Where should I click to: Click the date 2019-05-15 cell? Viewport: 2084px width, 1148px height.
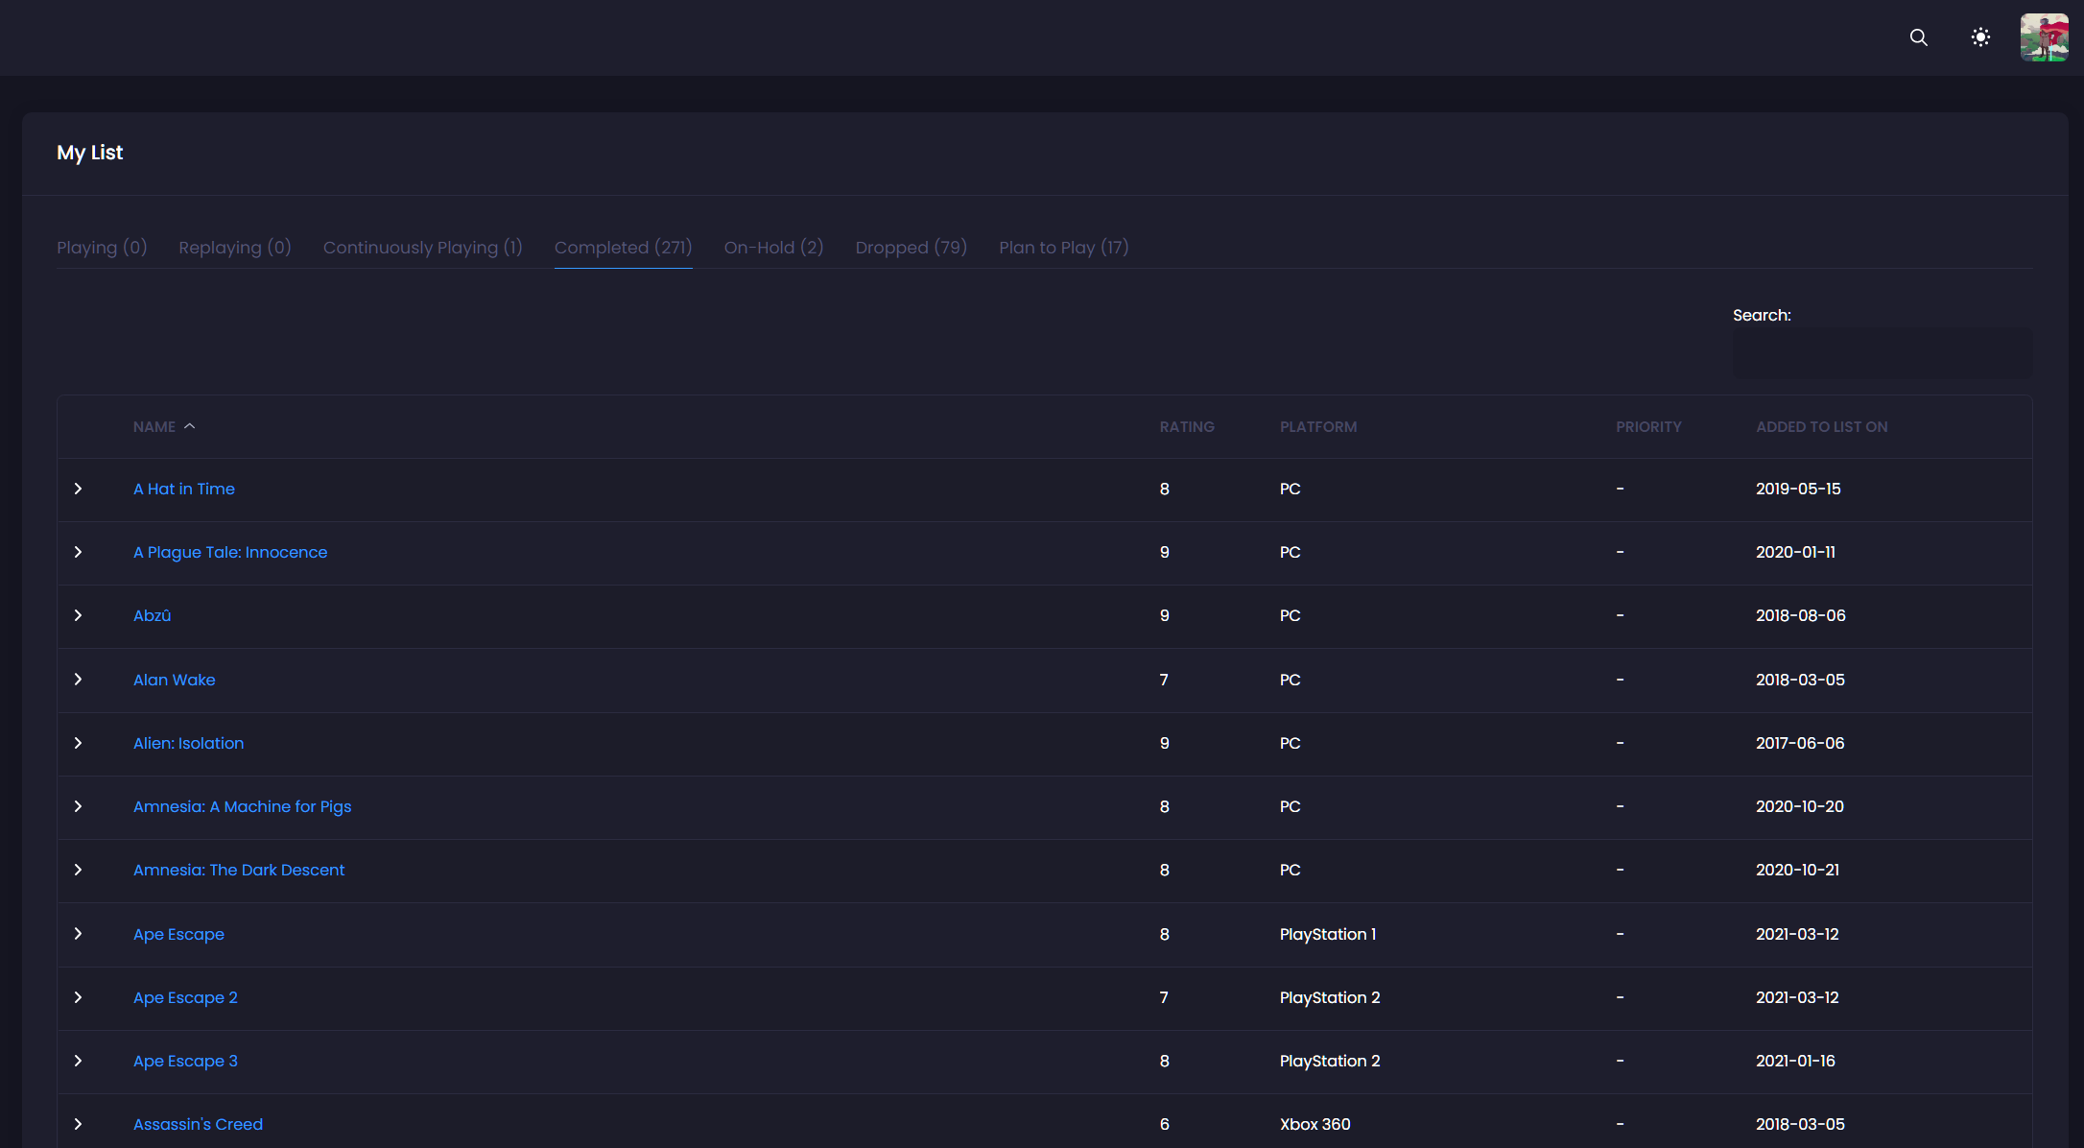(x=1798, y=489)
